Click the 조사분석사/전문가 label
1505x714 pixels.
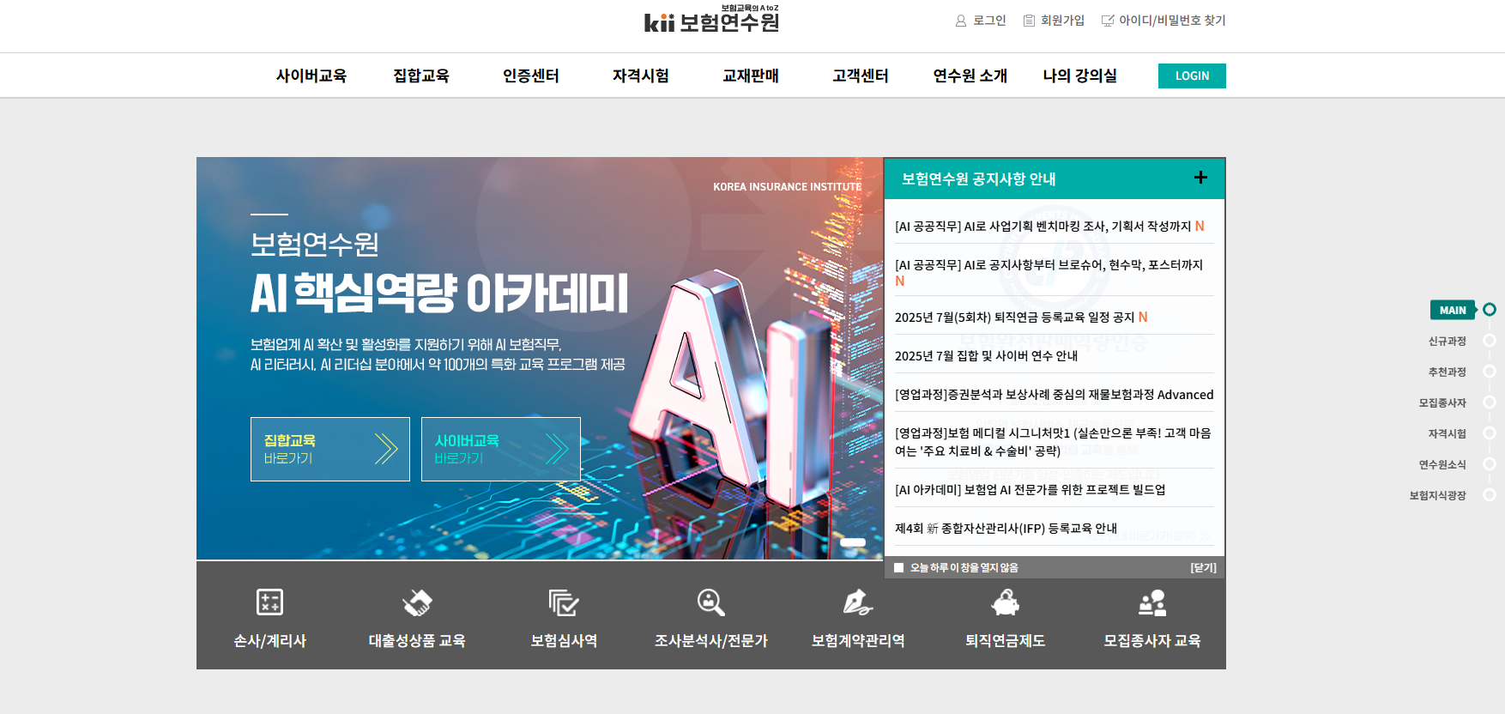[710, 641]
